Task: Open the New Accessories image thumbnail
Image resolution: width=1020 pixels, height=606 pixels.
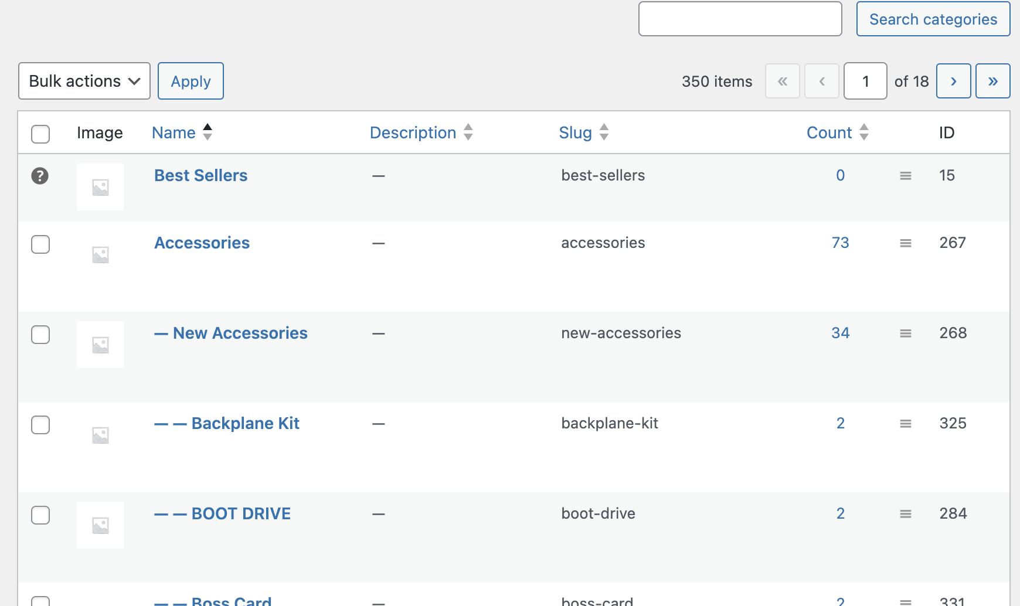Action: tap(100, 345)
